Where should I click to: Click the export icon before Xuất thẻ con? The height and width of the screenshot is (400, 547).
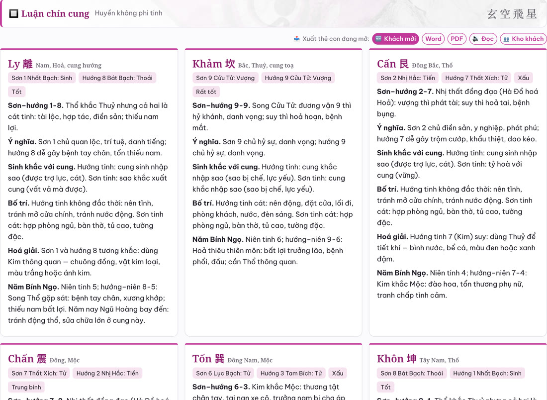(x=296, y=39)
